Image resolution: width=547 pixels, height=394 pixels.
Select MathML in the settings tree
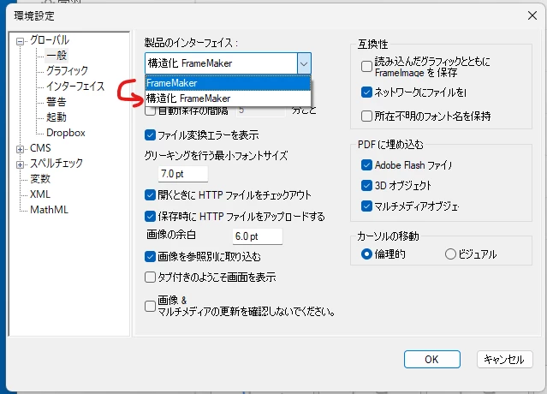49,209
